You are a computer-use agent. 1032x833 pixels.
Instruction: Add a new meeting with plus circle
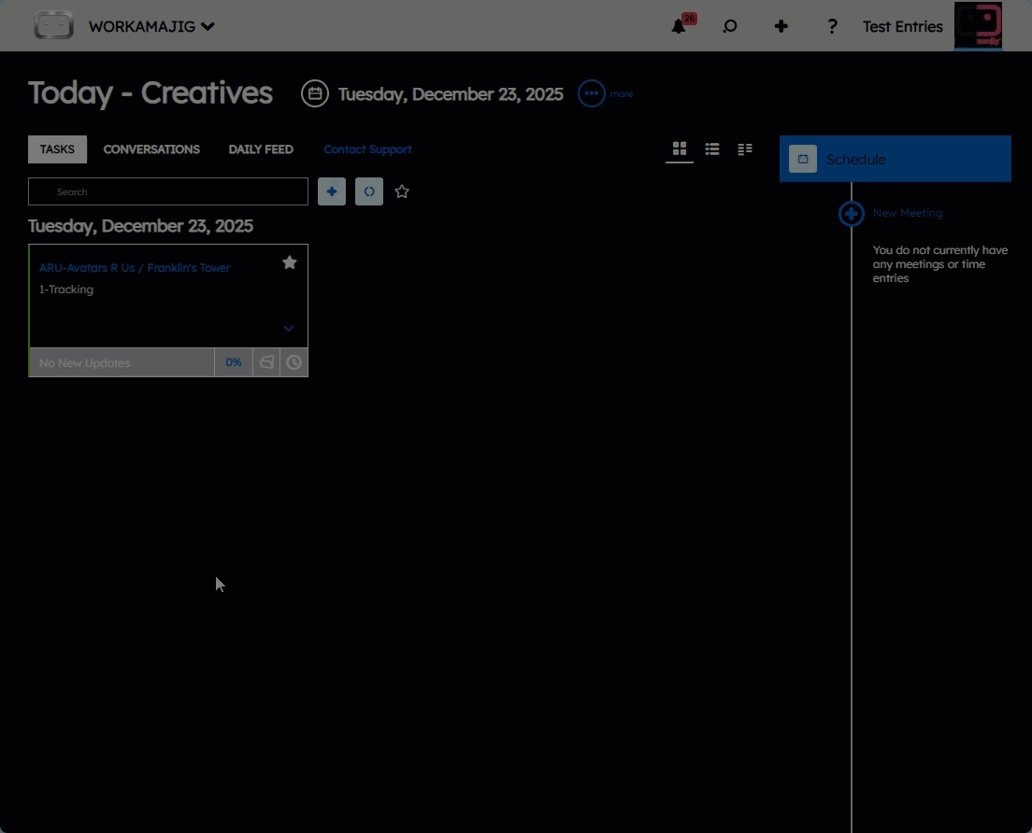point(851,214)
